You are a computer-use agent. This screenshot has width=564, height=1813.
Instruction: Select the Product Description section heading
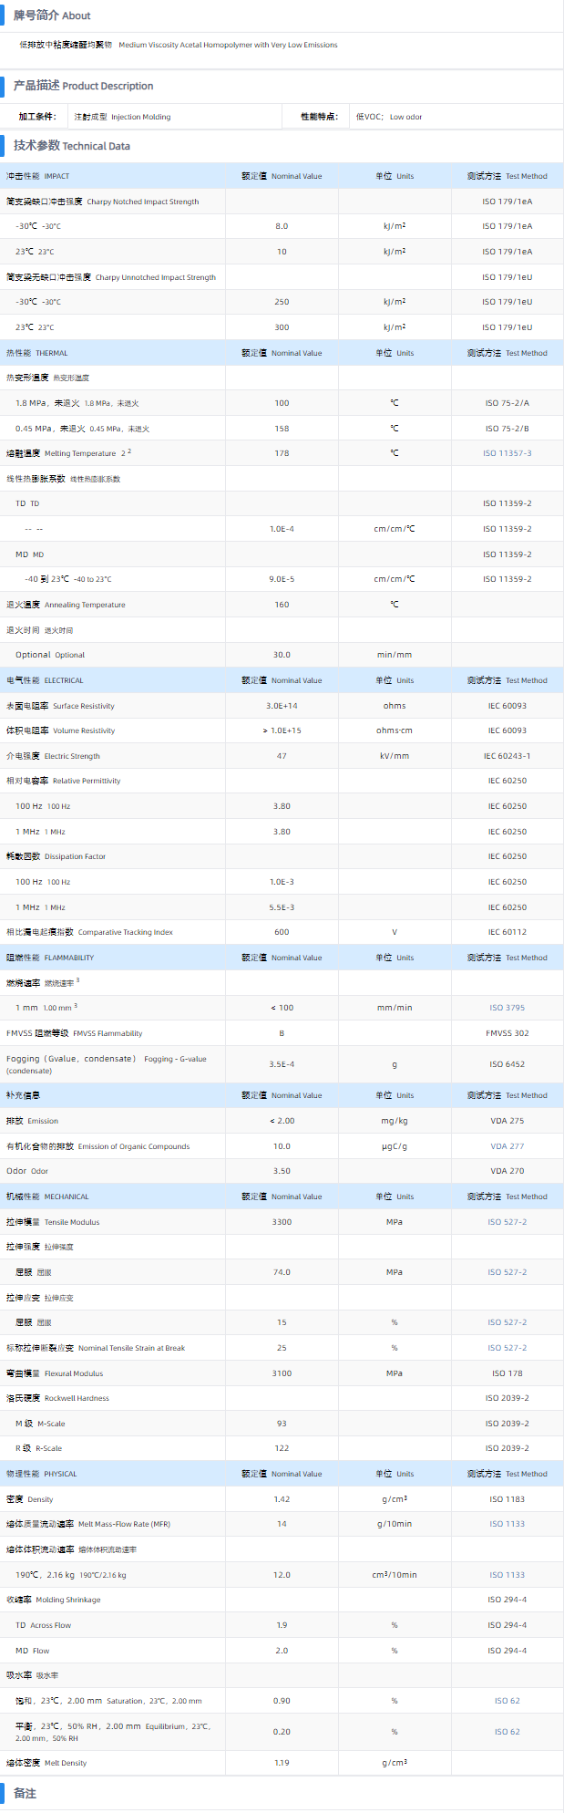(83, 86)
